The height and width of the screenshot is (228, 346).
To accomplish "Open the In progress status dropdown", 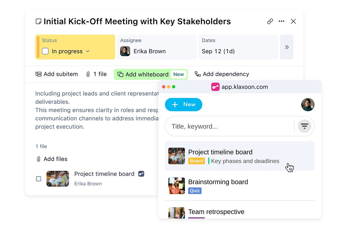I will 87,51.
